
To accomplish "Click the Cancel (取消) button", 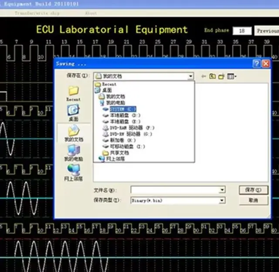I will tap(253, 200).
